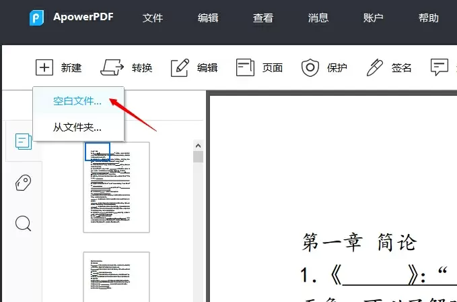Screen dimensions: 457x302
Task: Open the 帮助 menu
Action: click(x=428, y=18)
